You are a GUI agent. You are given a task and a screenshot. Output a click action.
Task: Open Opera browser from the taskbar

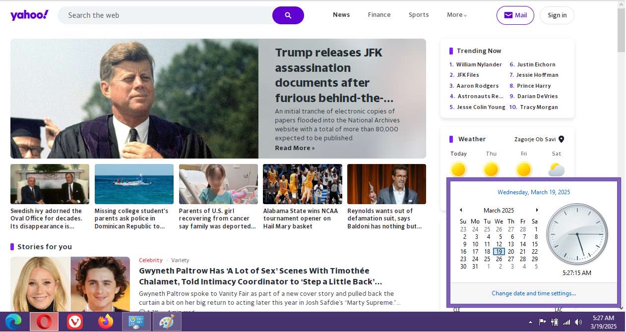click(x=44, y=322)
